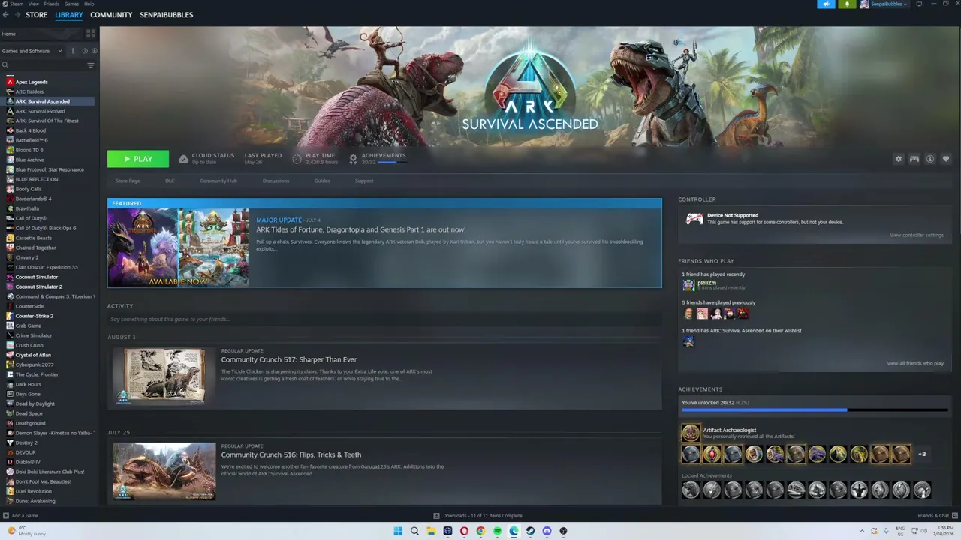Show the +8 more unlocked achievements
The height and width of the screenshot is (540, 961).
(922, 454)
